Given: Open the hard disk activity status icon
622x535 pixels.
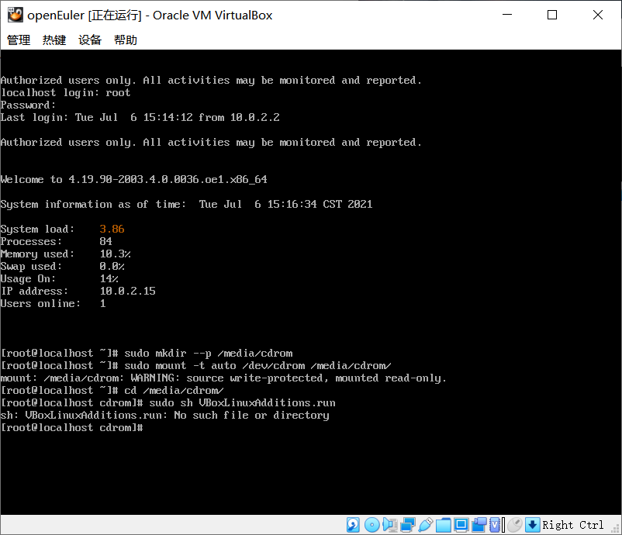Looking at the screenshot, I should point(352,525).
